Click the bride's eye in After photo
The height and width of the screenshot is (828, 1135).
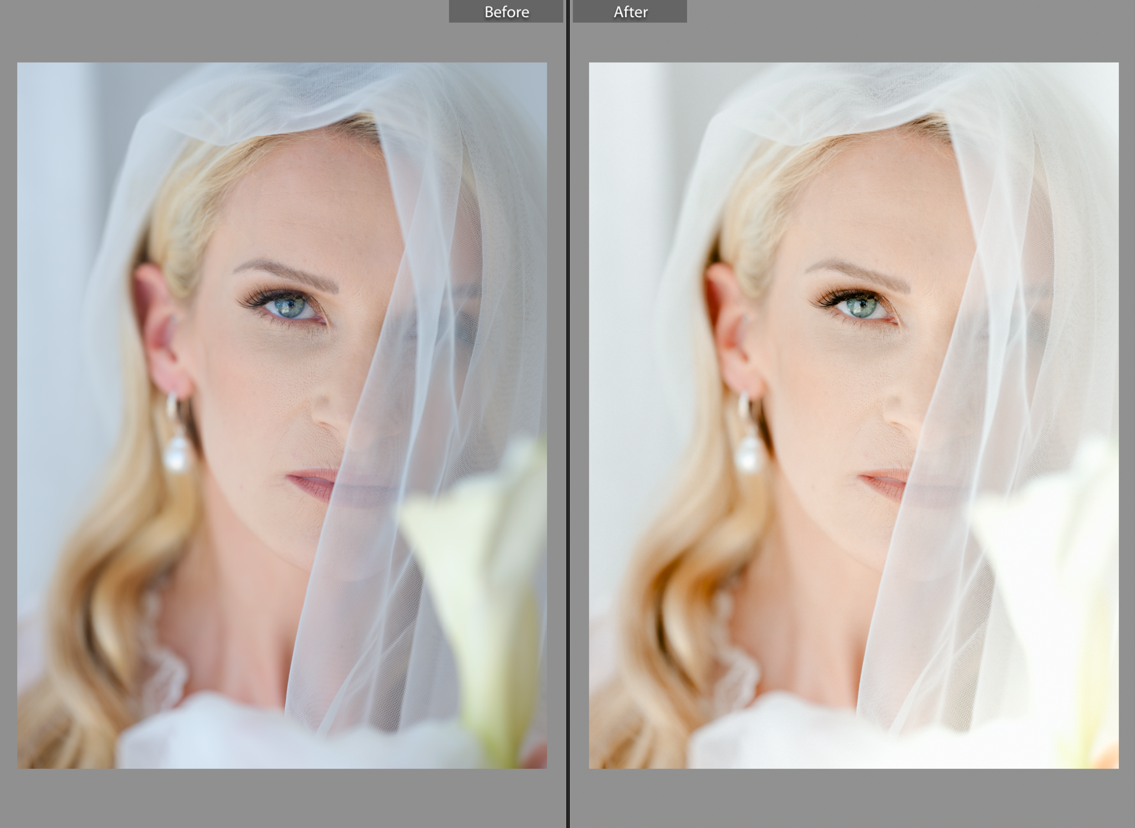point(861,306)
